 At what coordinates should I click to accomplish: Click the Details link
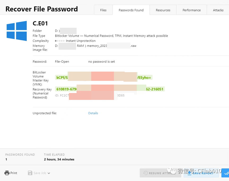click(93, 113)
